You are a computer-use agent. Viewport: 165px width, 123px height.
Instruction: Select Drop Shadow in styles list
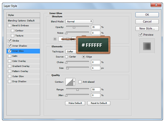[19, 81]
